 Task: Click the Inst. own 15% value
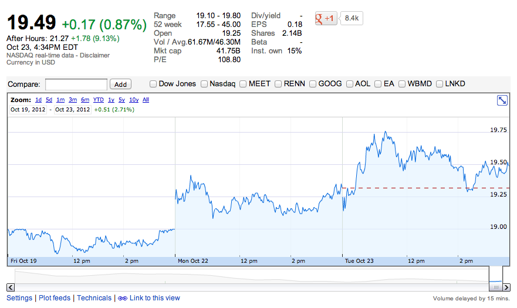coord(295,51)
